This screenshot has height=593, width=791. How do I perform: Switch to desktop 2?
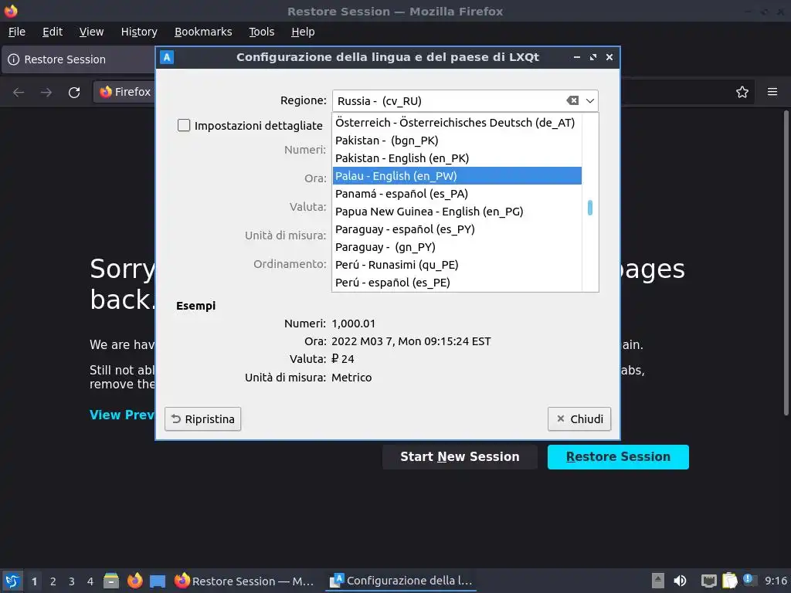tap(53, 581)
